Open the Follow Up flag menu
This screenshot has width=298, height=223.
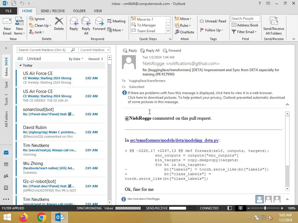(212, 30)
